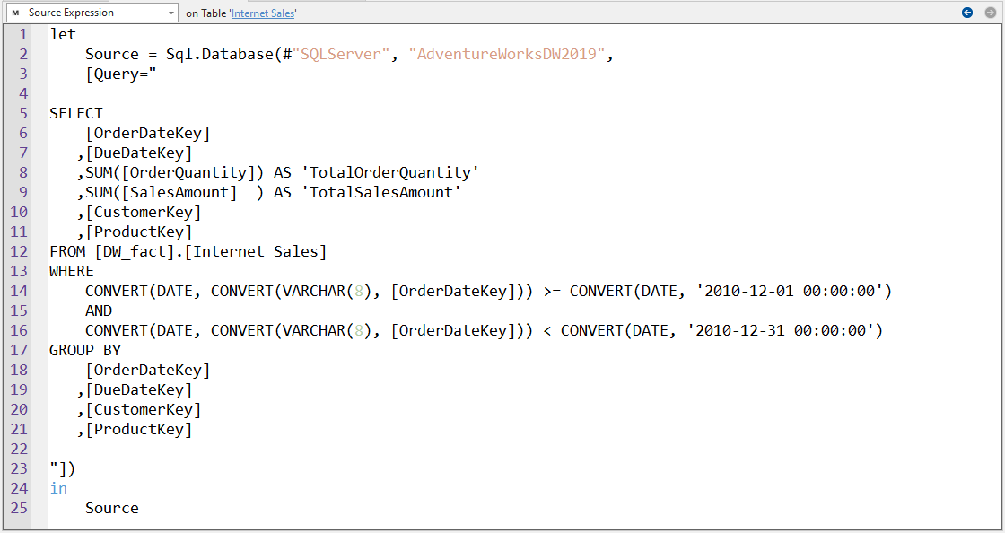Image resolution: width=1005 pixels, height=533 pixels.
Task: Click the 'on Table' label text
Action: [x=204, y=13]
